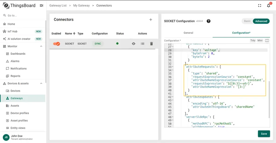Click the Reports icon
276x143 pixels.
click(7, 76)
